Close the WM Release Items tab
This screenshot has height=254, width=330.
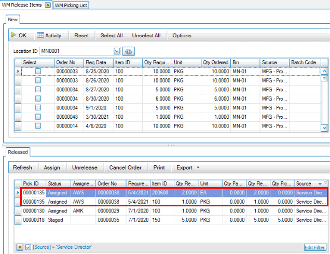point(48,5)
